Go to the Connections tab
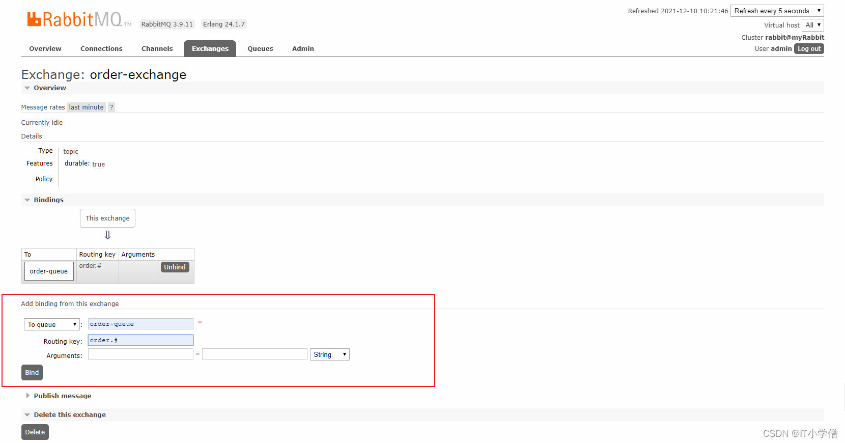 click(101, 48)
